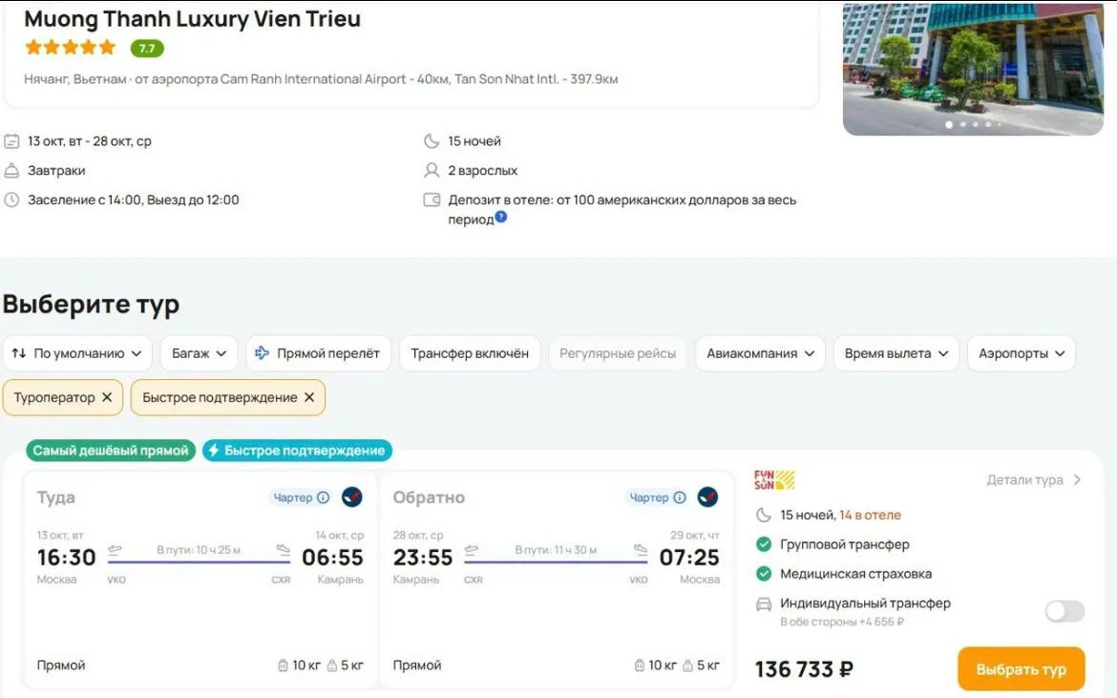The width and height of the screenshot is (1117, 698).
Task: Click charter info icon in Туда card
Action: click(x=324, y=497)
